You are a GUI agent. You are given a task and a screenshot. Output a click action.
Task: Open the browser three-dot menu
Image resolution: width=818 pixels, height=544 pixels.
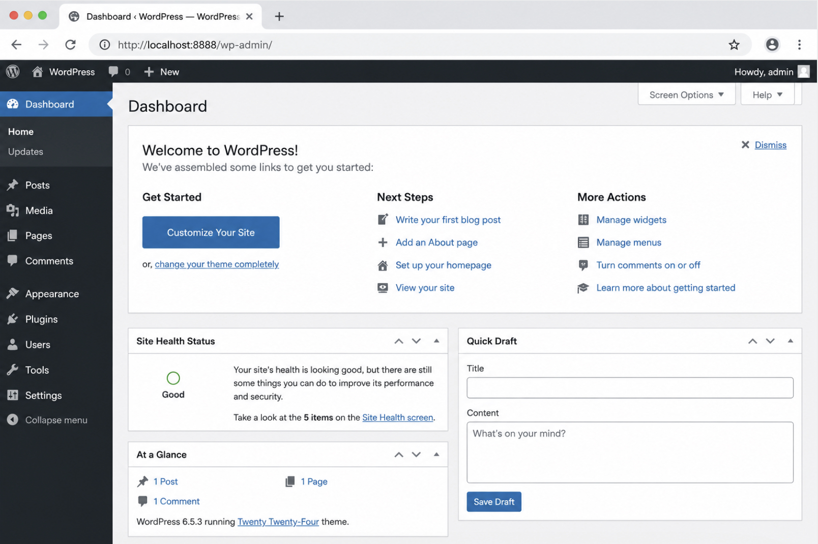pyautogui.click(x=799, y=45)
